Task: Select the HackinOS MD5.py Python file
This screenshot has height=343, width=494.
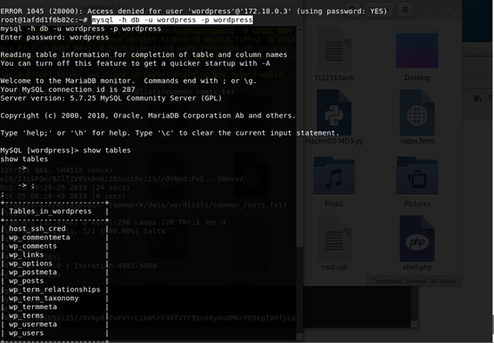Action: point(334,113)
